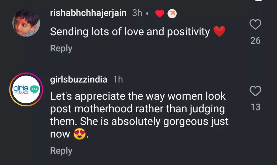This screenshot has height=165, width=277.
Task: Like girlsbuzzindia's comment with the heart
Action: coord(255,91)
